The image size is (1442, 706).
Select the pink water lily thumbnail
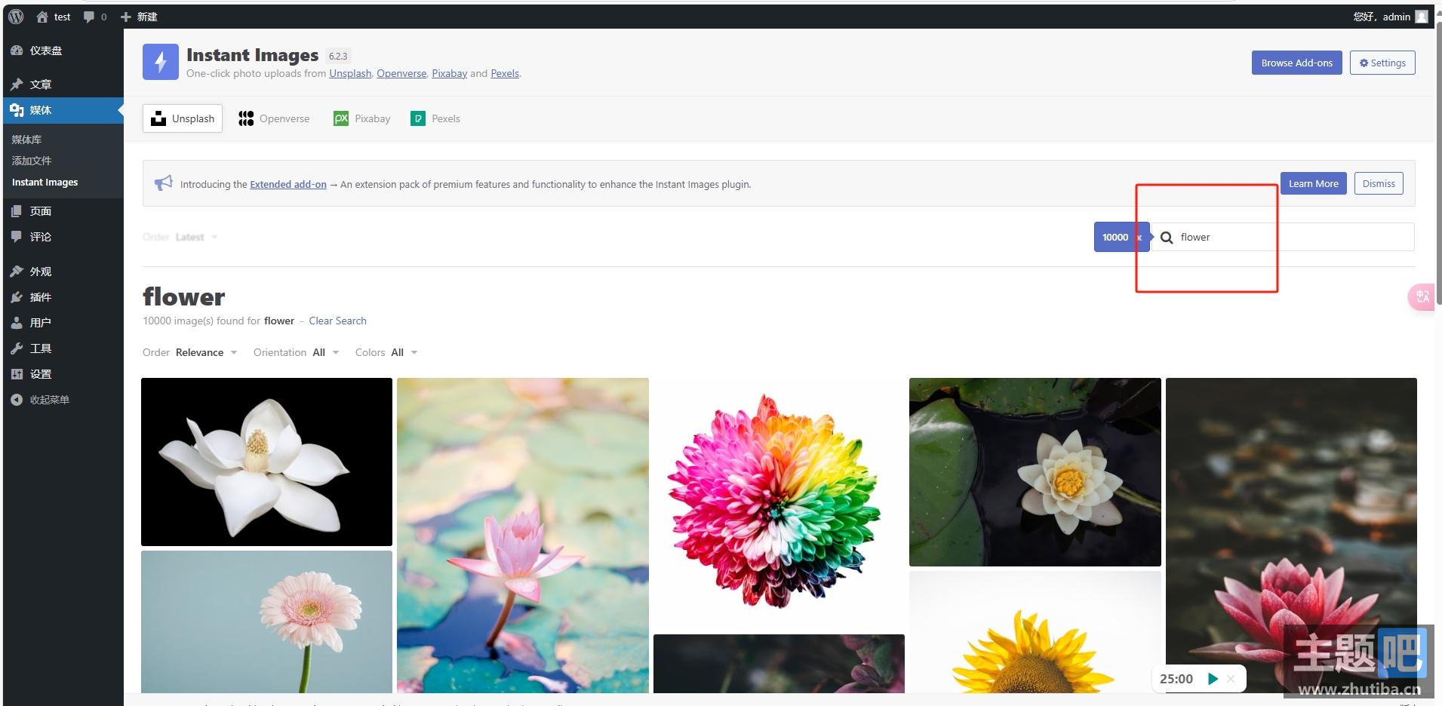pyautogui.click(x=523, y=536)
